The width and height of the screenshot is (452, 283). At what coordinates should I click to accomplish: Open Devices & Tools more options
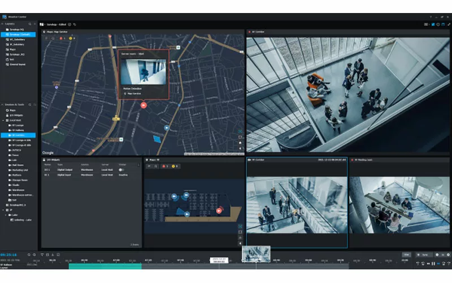click(x=34, y=105)
